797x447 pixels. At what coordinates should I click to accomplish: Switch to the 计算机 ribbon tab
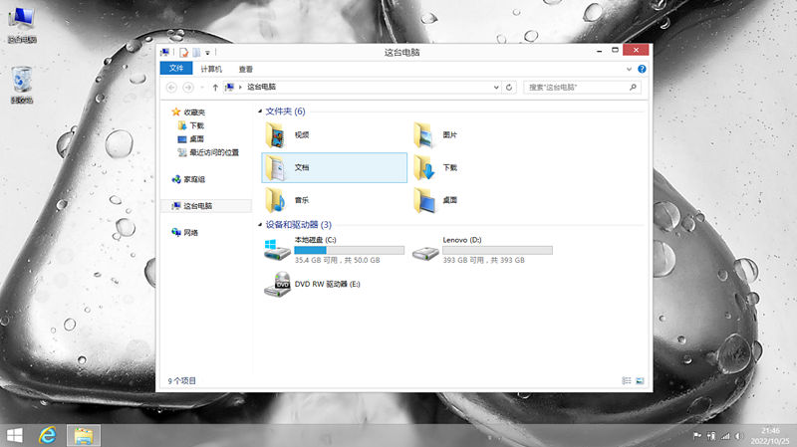coord(211,69)
